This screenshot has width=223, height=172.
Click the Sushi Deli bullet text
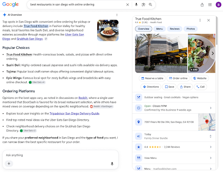(62, 65)
